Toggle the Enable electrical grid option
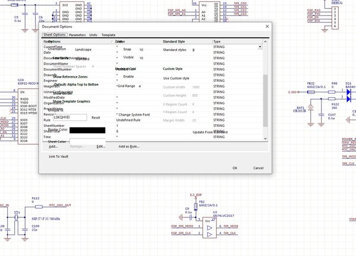Screen dimensions: 356x256 click(x=128, y=76)
